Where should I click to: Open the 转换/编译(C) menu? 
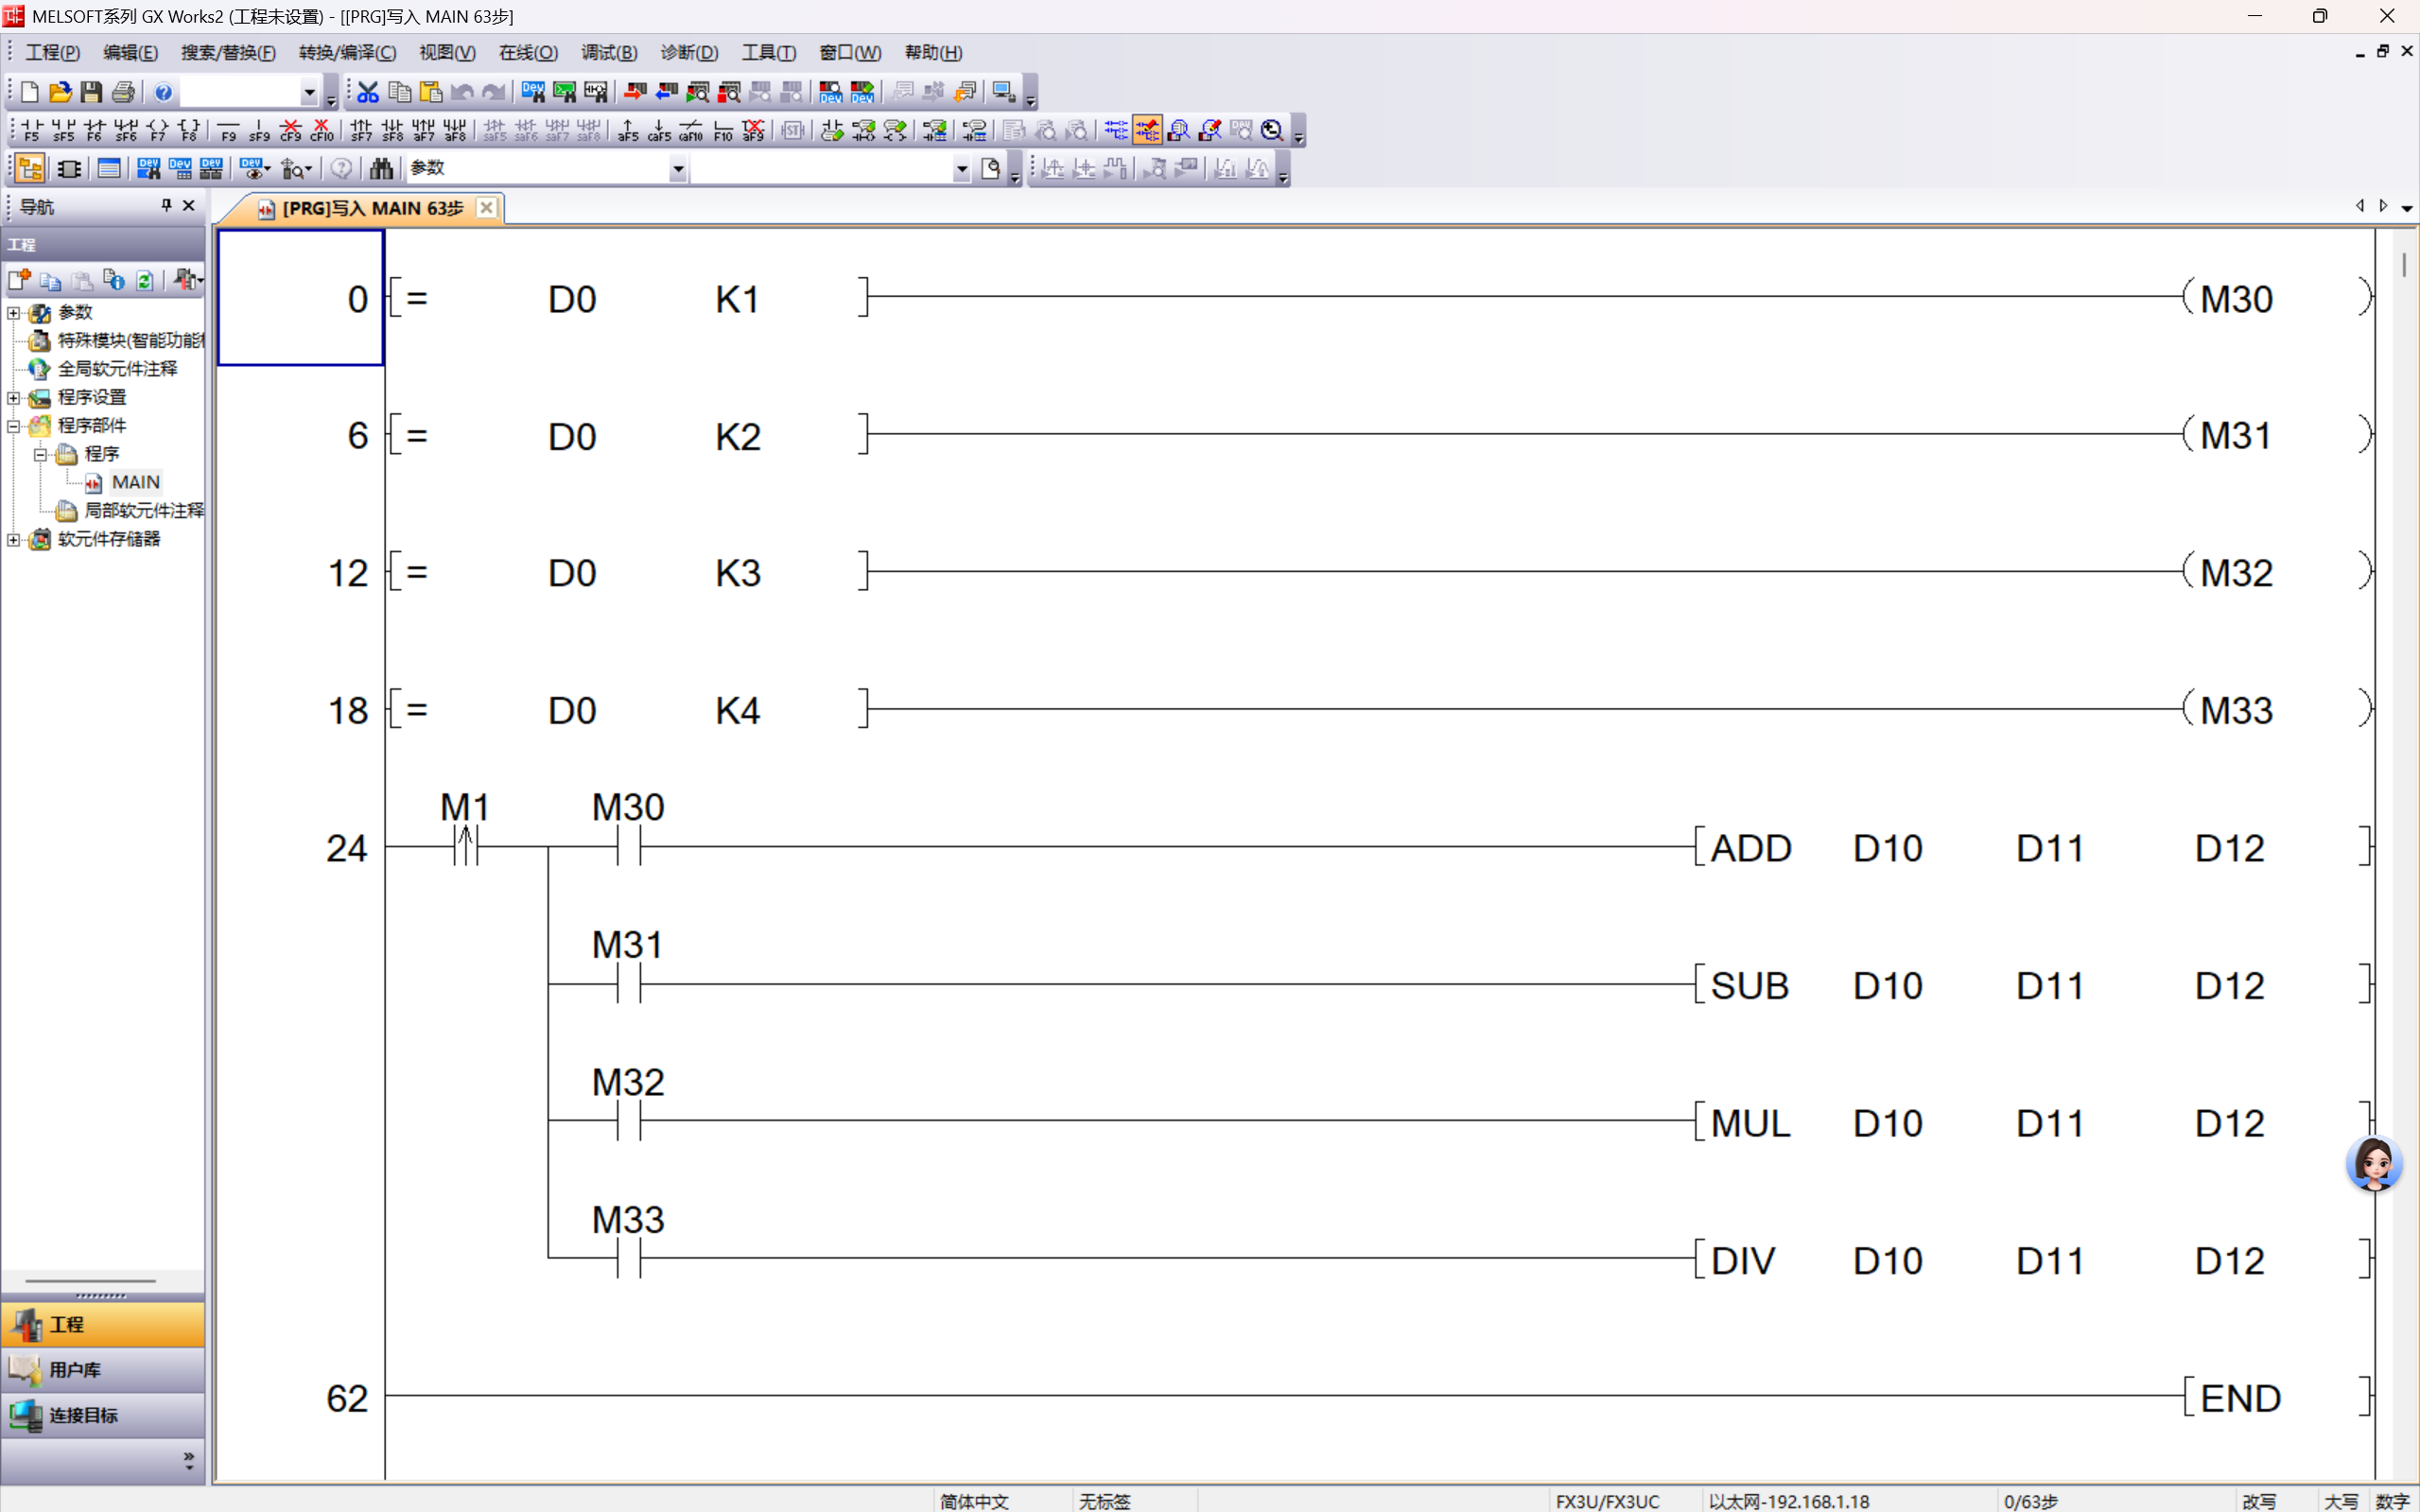(x=347, y=53)
